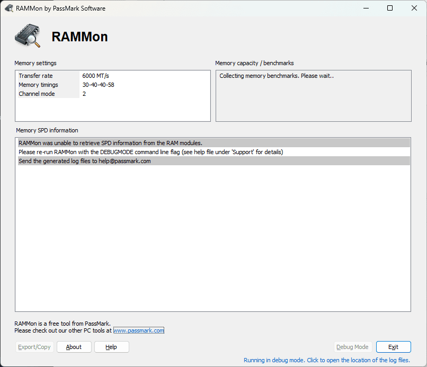427x367 pixels.
Task: Open the About dialog
Action: (74, 347)
